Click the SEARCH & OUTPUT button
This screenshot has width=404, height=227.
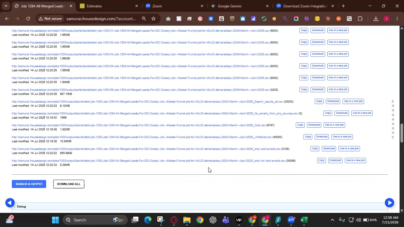pos(29,184)
